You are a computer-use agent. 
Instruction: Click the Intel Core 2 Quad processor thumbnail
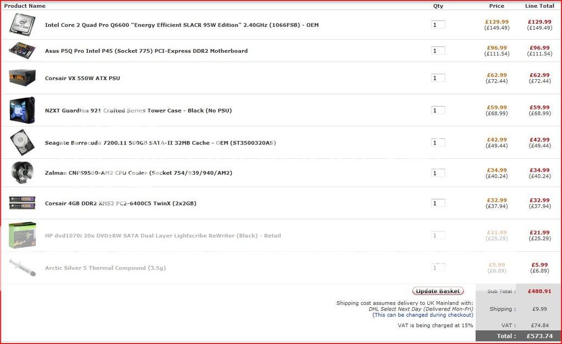click(x=22, y=25)
